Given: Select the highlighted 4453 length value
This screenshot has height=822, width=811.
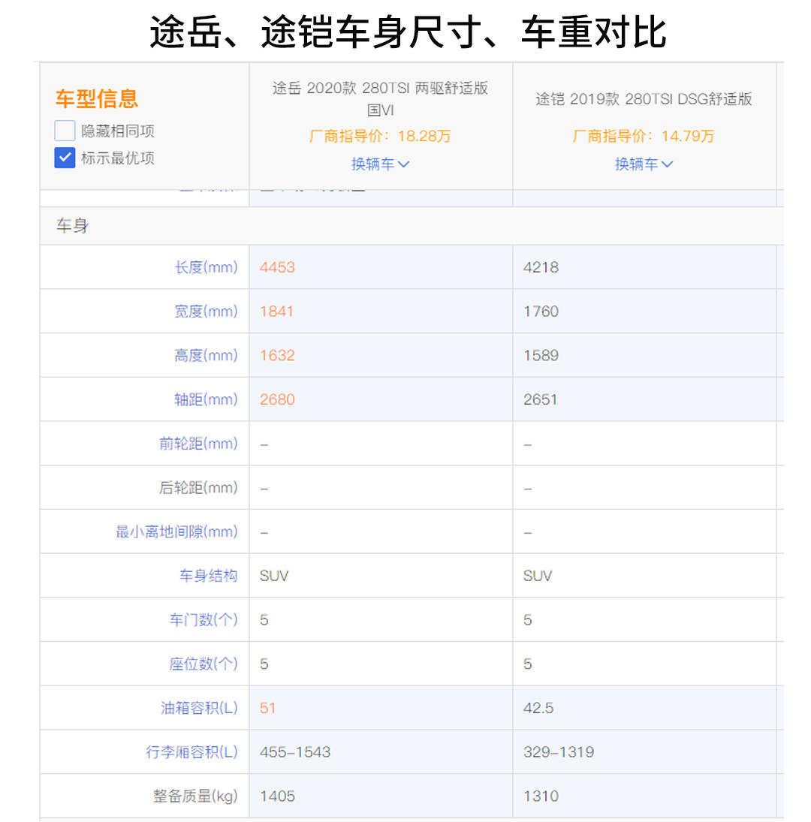Looking at the screenshot, I should pyautogui.click(x=277, y=267).
